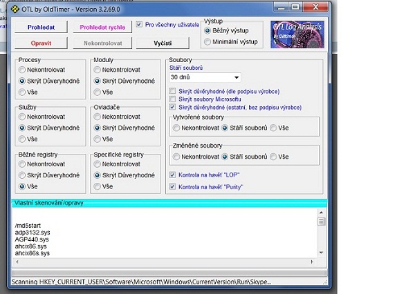Set Služby to Skrýt Důveryhodné
Viewport: 415px width, 294px height.
tap(22, 128)
